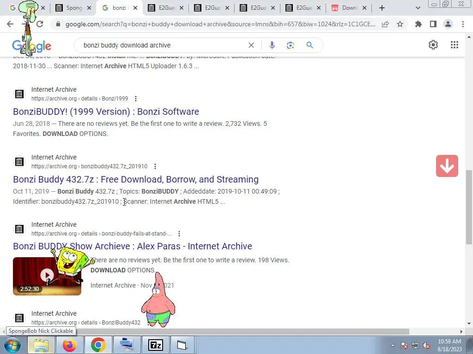Play the 2:52:30 video thumbnail
Viewport: 473px width, 354px height.
[47, 276]
